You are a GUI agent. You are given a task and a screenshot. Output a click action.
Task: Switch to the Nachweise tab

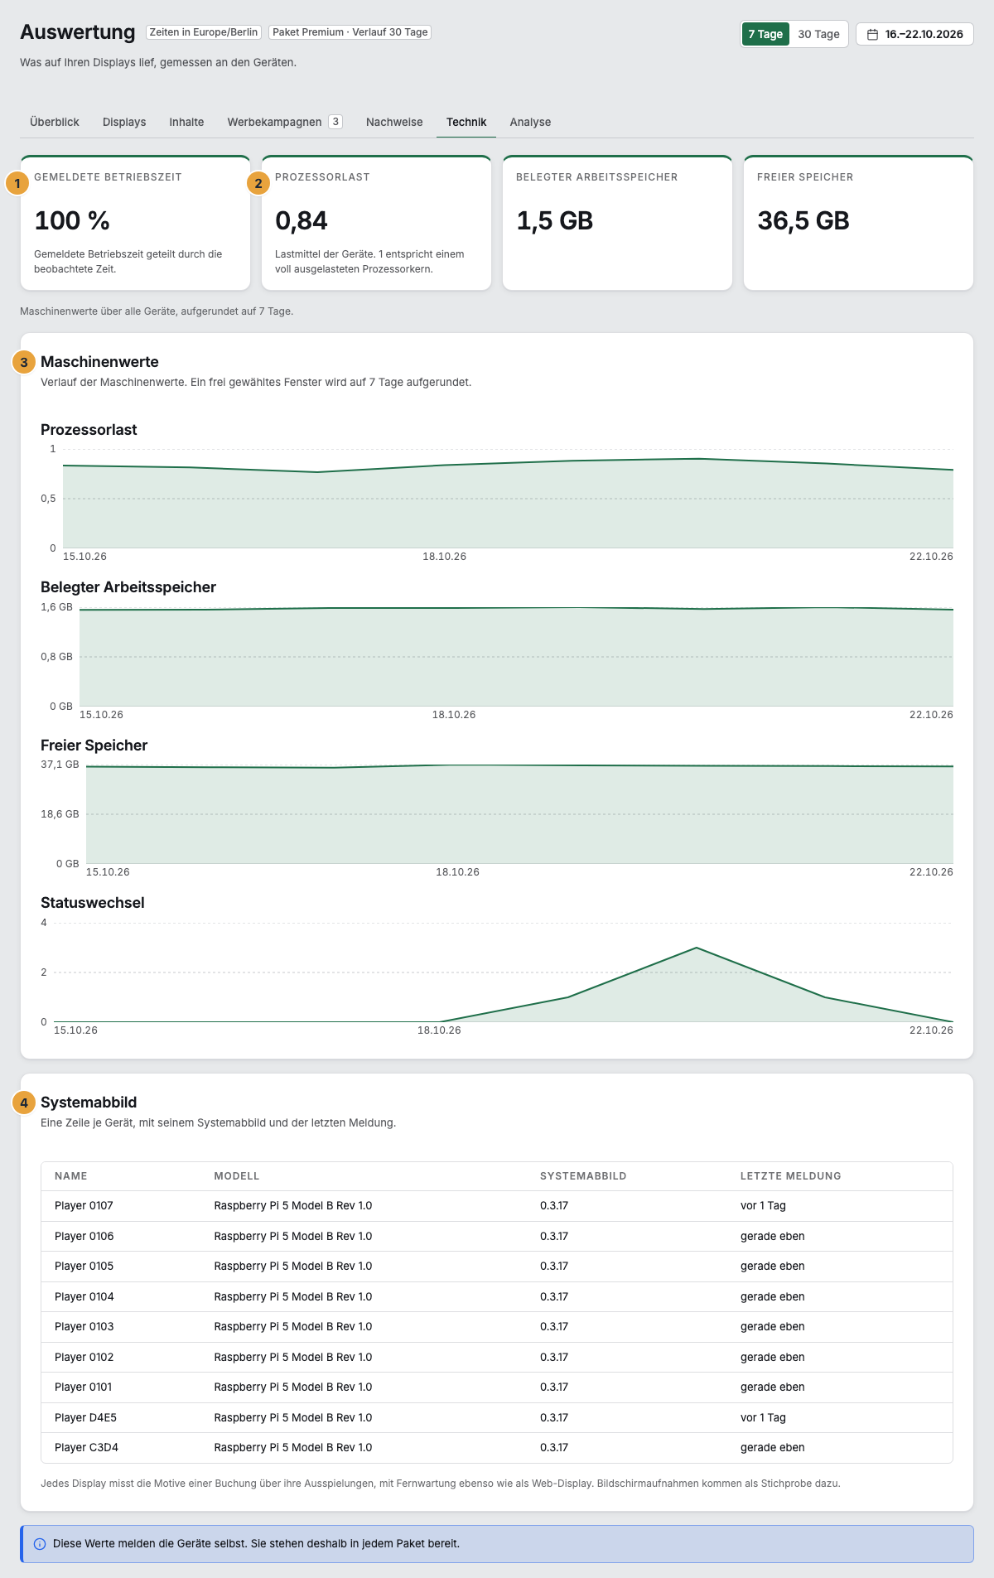tap(394, 122)
